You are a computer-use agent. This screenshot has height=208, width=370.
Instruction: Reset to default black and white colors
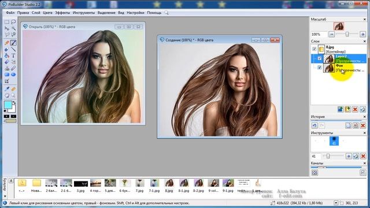coord(5,111)
